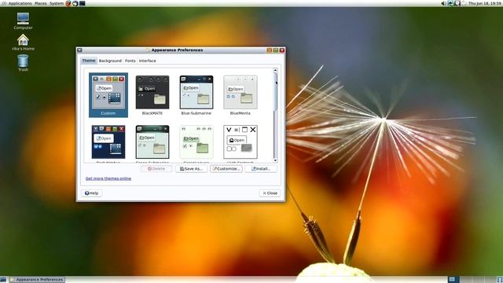
Task: Close the Appearance Preferences dialog
Action: (270, 193)
